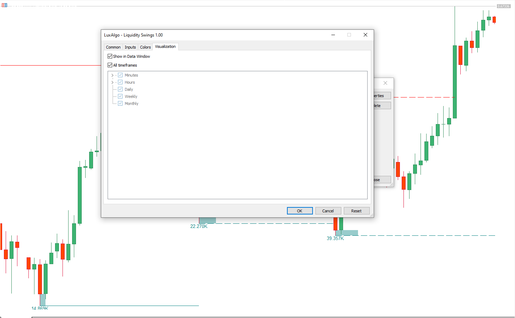Minimize the LuxAlgo Liquidity Swings dialog

pyautogui.click(x=333, y=35)
